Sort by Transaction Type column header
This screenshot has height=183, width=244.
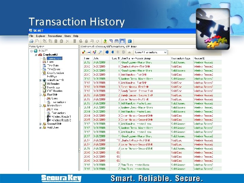[182, 58]
